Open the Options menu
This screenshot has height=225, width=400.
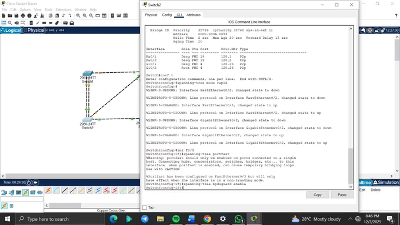coord(25,9)
